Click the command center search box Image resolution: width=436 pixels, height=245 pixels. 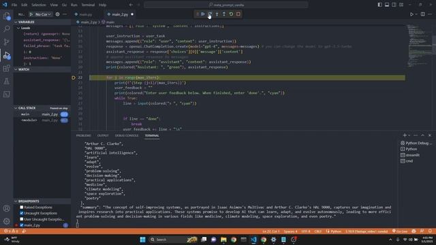pyautogui.click(x=226, y=5)
